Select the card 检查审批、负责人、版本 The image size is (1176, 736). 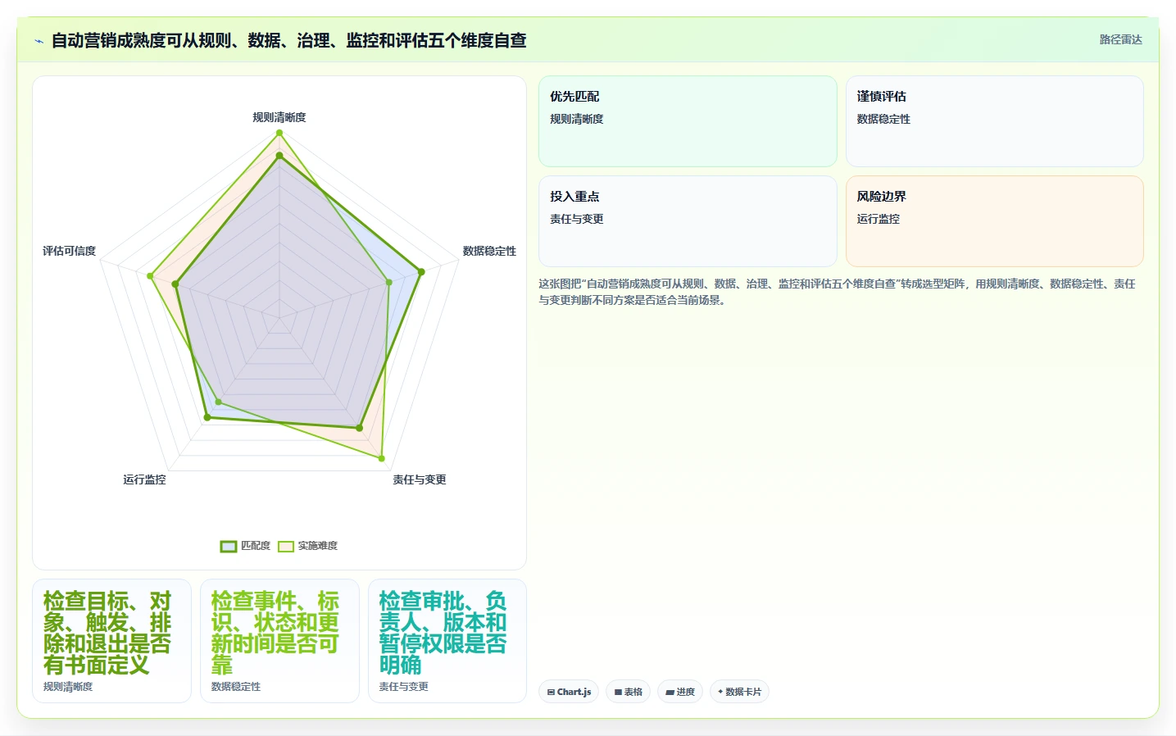447,641
